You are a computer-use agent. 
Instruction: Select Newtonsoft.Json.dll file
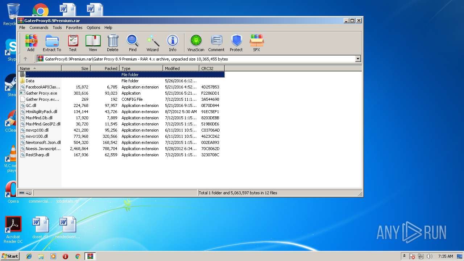click(x=121, y=142)
